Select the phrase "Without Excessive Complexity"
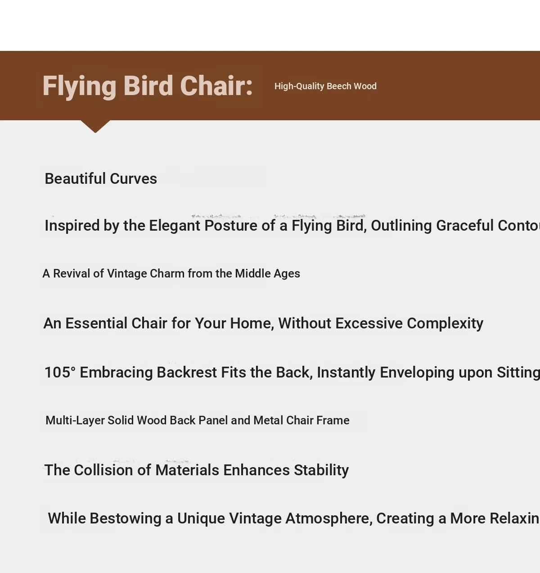 (x=381, y=323)
